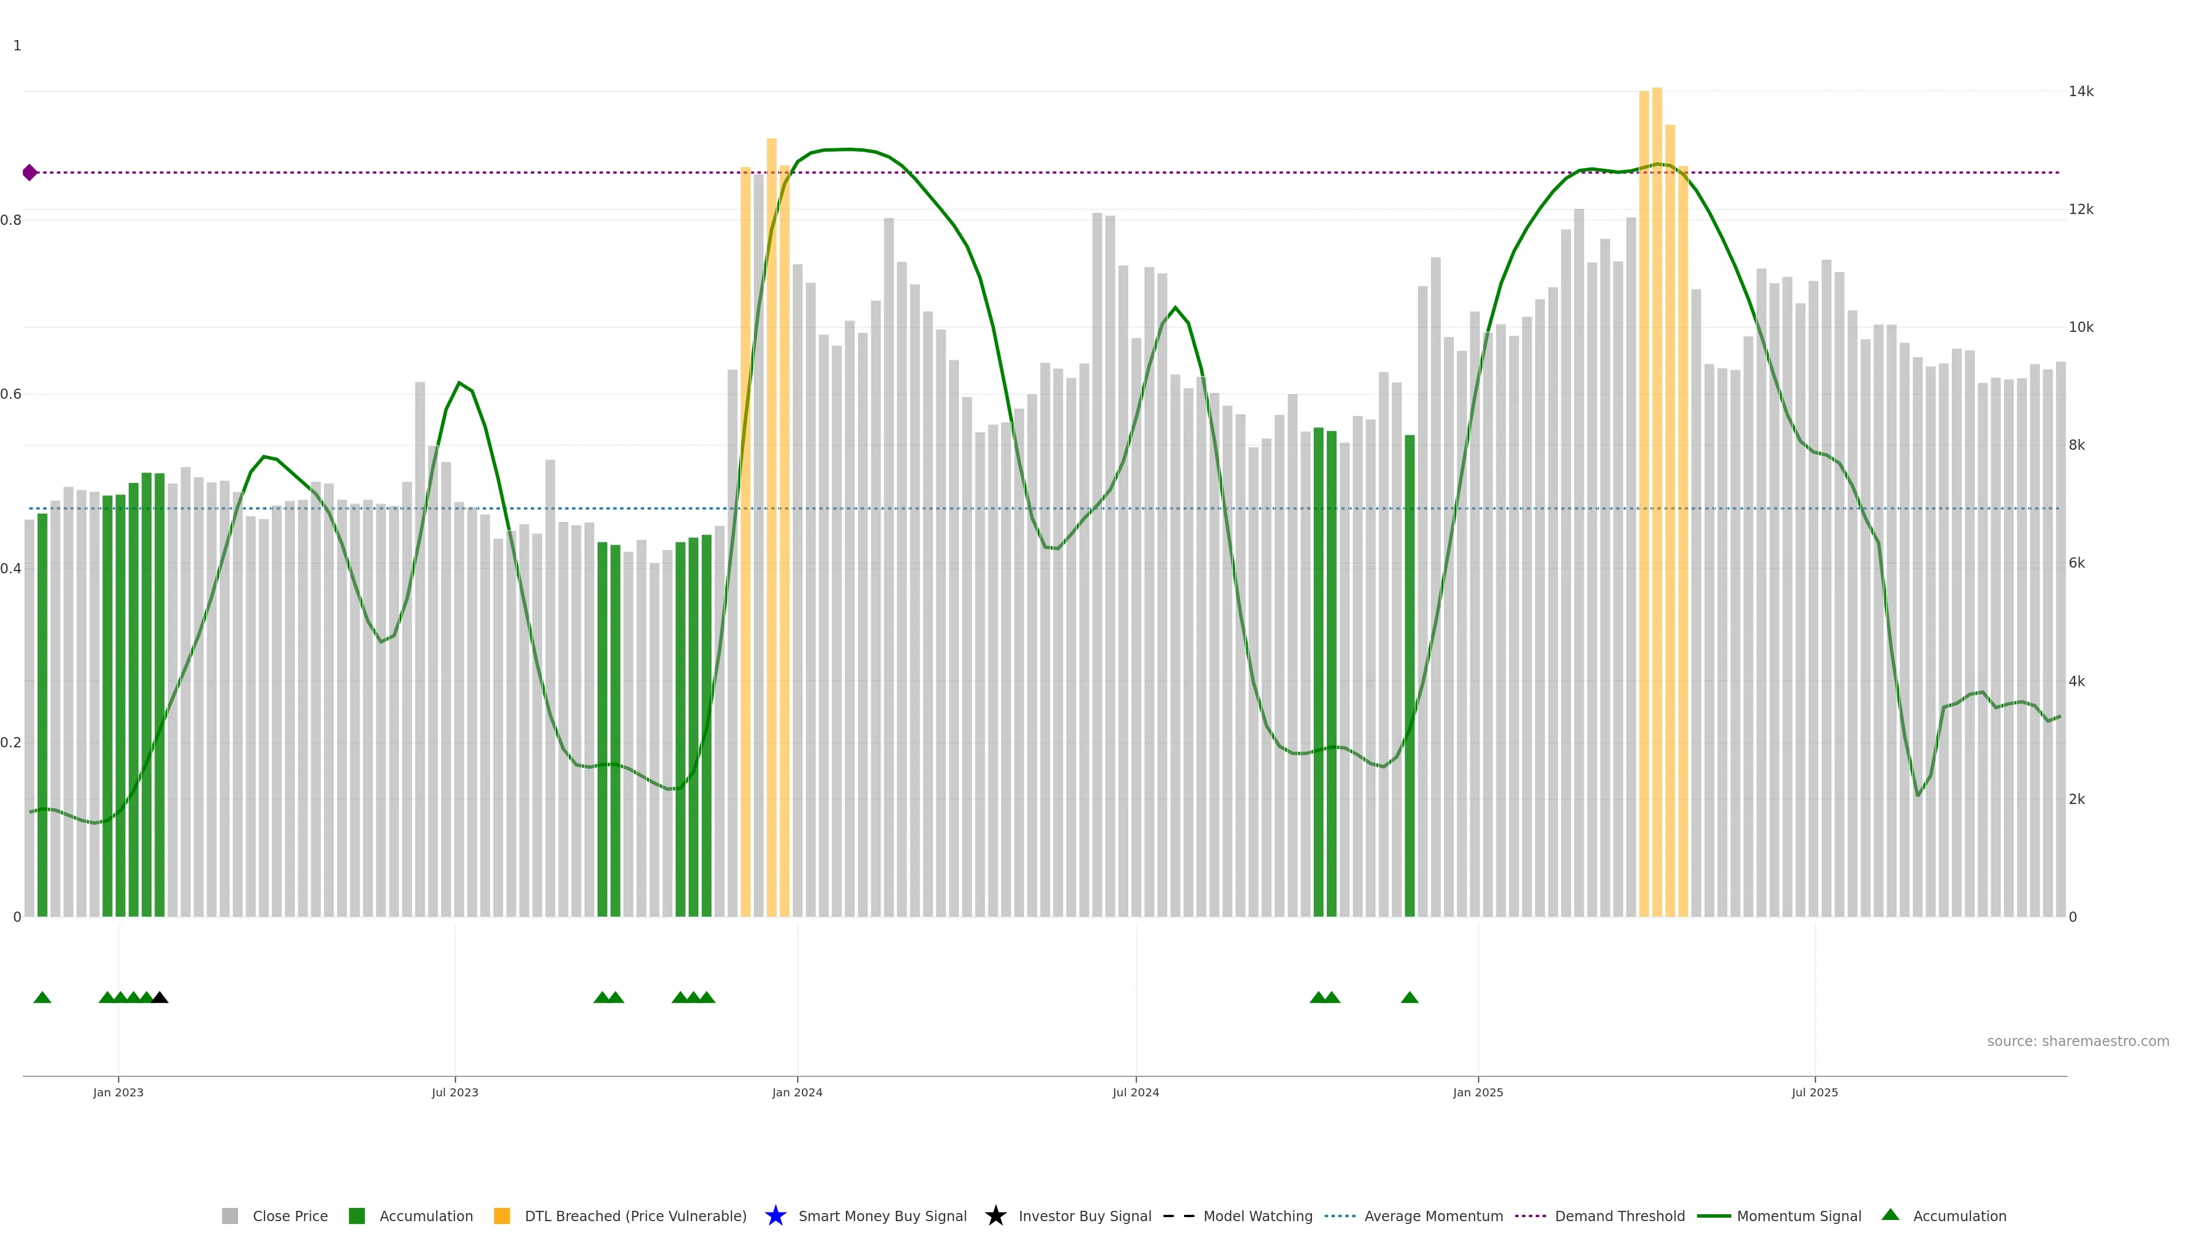Click the green Accumulation triangle legend icon
Viewport: 2198px width, 1236px height.
[x=1890, y=1215]
